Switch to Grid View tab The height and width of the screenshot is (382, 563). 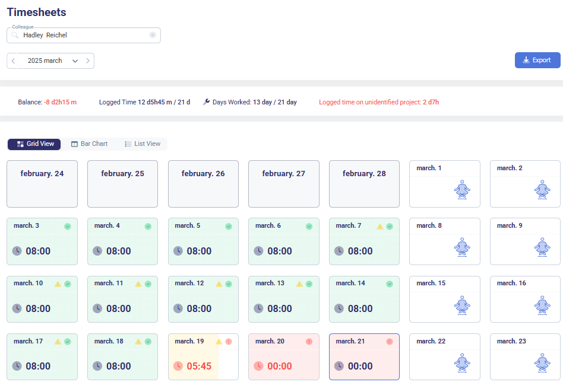tap(36, 144)
